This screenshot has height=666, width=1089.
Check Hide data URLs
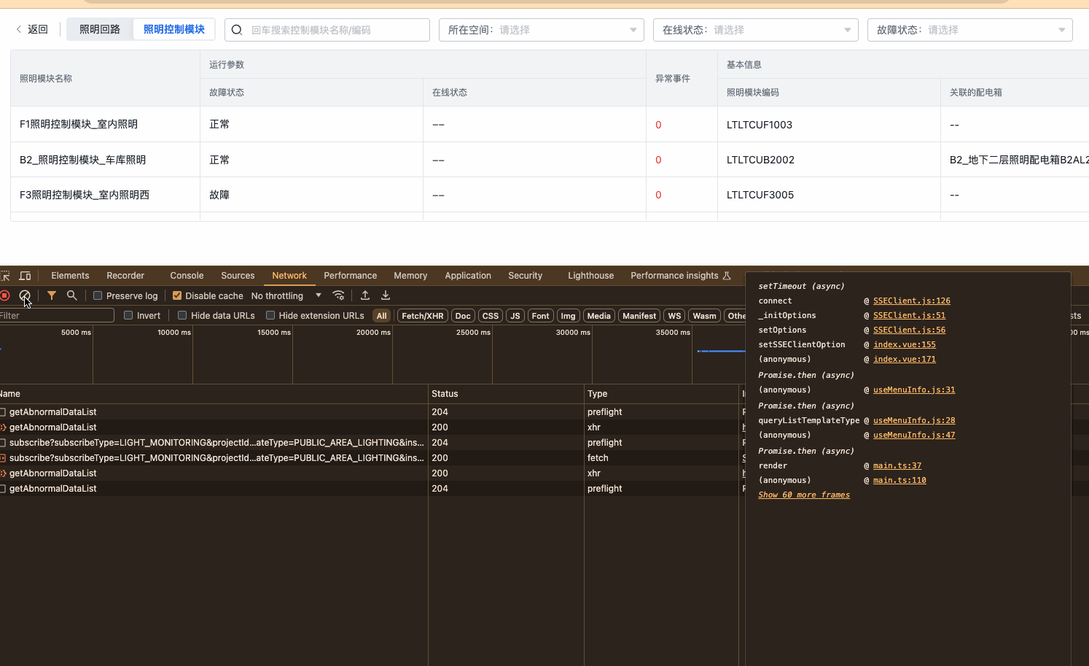182,315
